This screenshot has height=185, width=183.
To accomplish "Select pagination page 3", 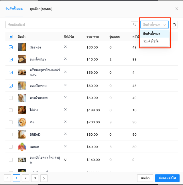I will coord(35,178).
